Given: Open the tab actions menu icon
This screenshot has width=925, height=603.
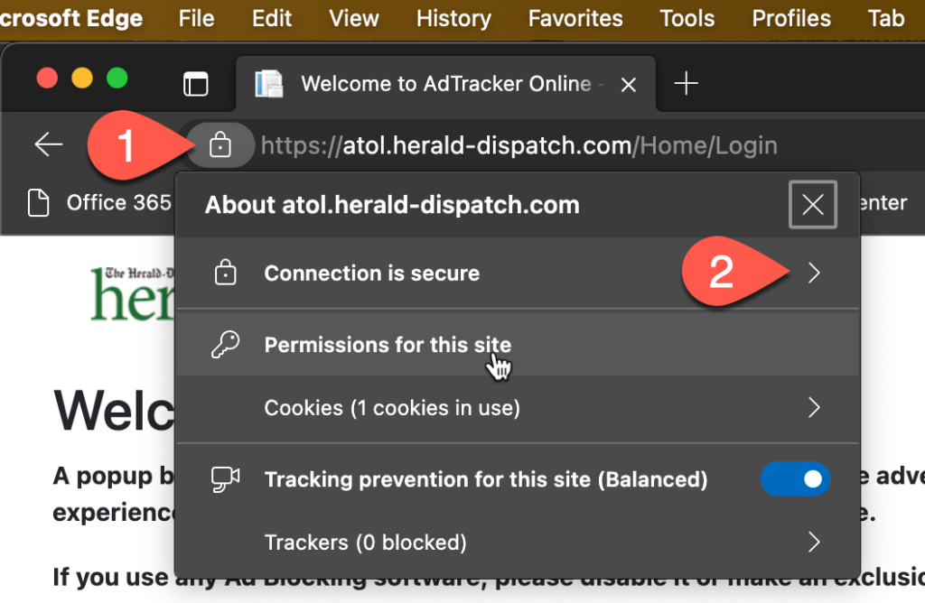Looking at the screenshot, I should 195,84.
